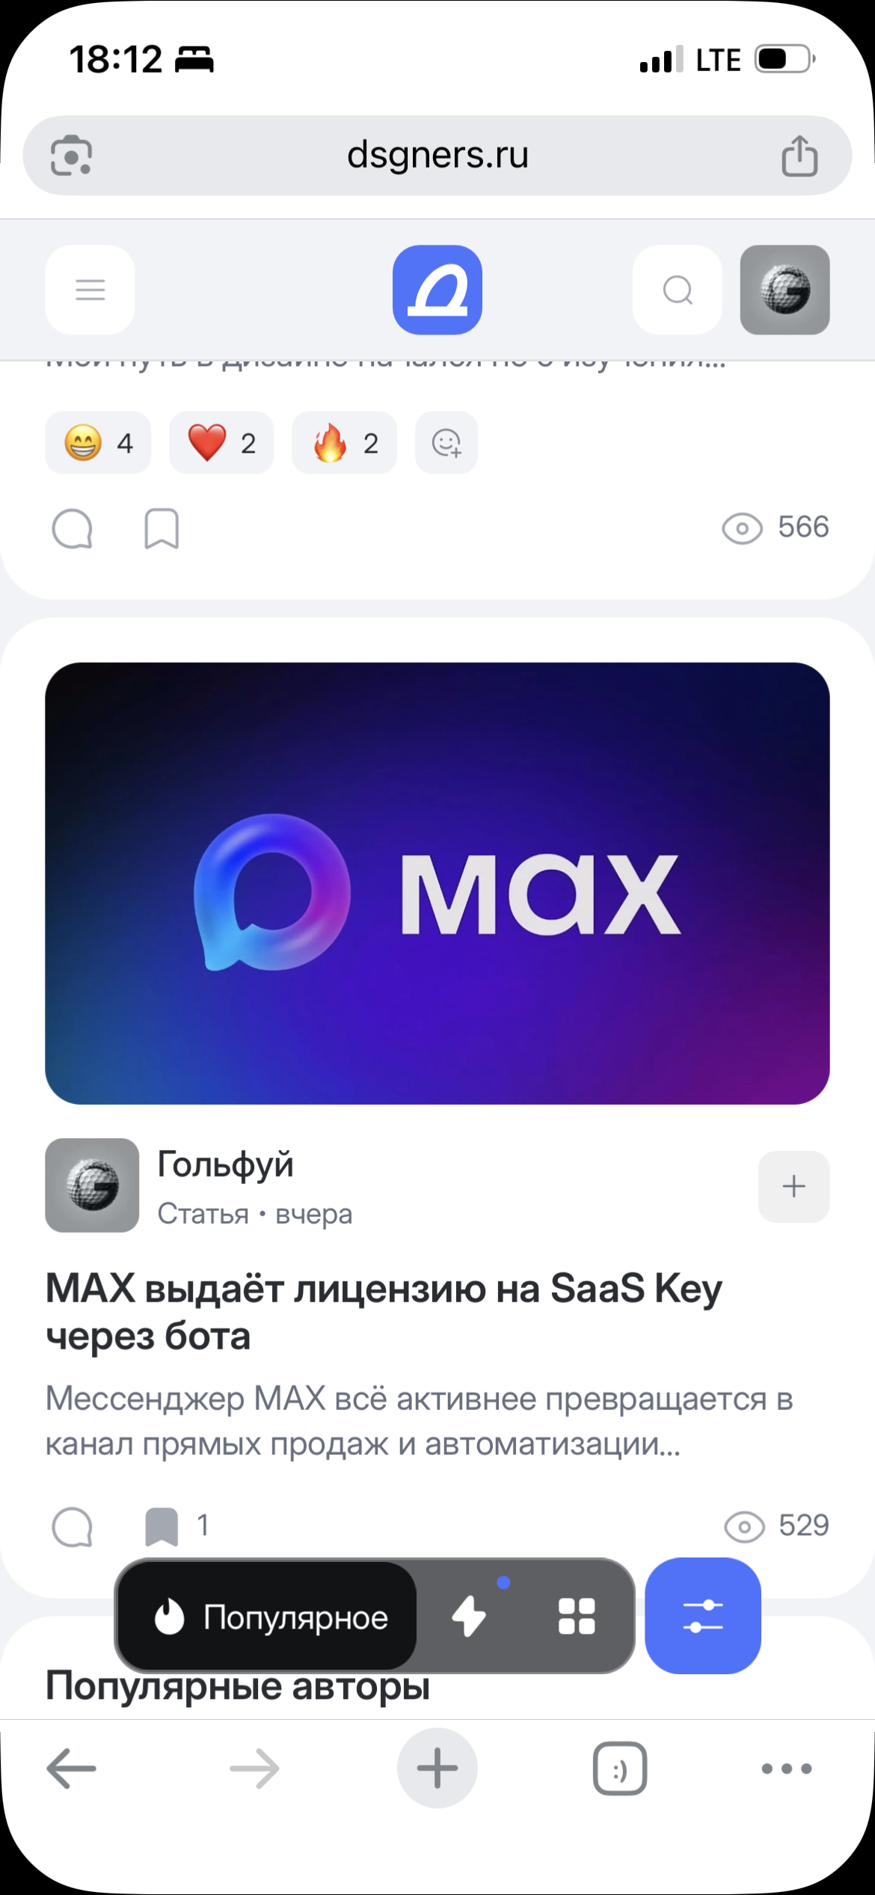The image size is (875, 1895).
Task: Open site search
Action: 677,290
